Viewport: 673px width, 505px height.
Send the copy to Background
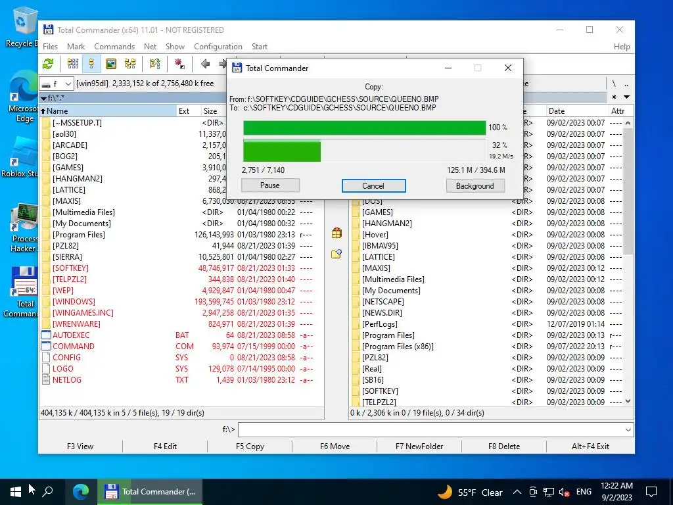pos(475,185)
